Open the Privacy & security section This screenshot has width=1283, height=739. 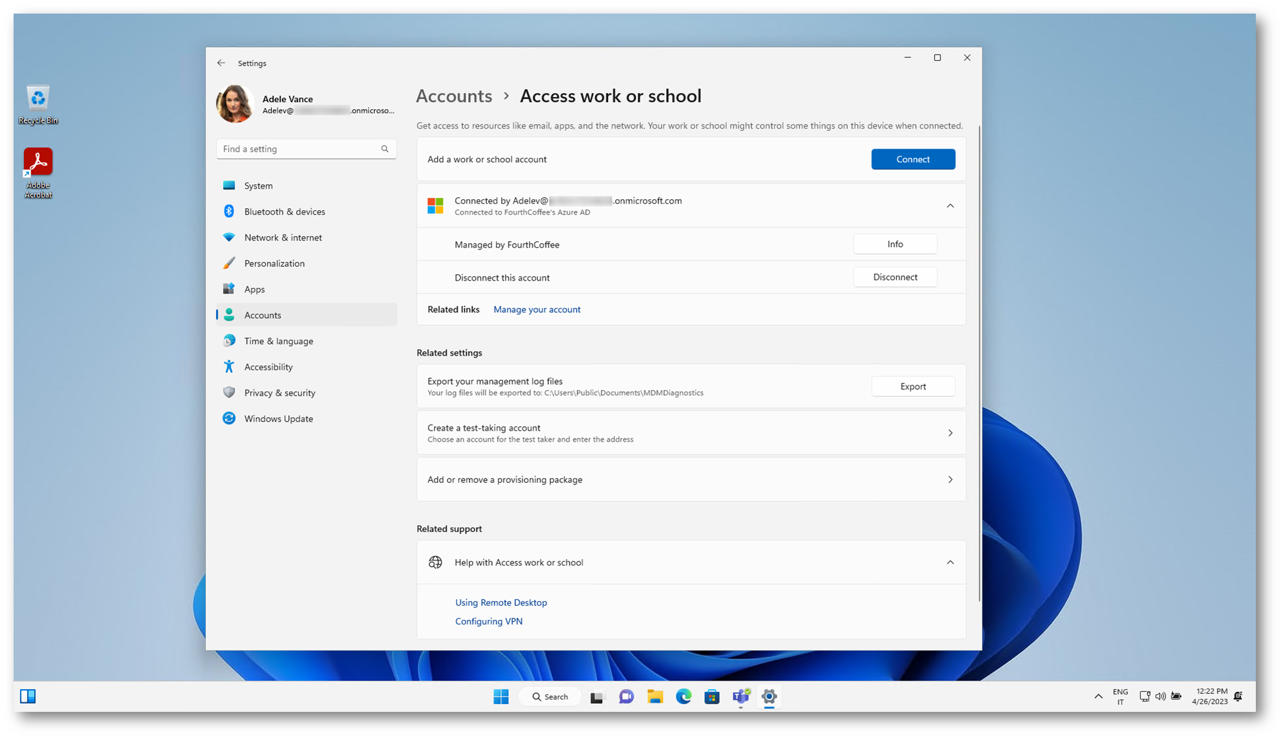279,392
